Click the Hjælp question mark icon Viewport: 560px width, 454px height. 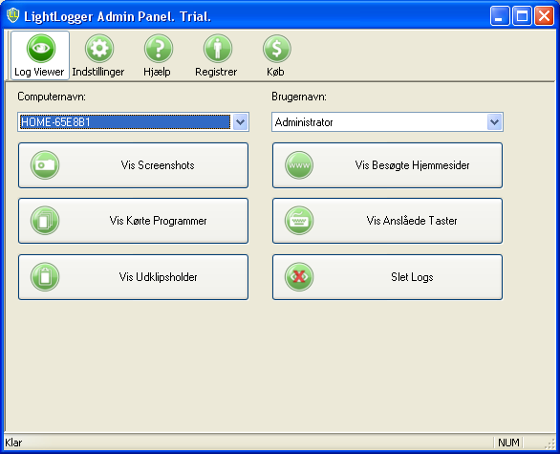coord(159,48)
